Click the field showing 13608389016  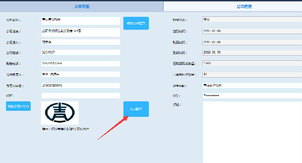pyautogui.click(x=81, y=85)
